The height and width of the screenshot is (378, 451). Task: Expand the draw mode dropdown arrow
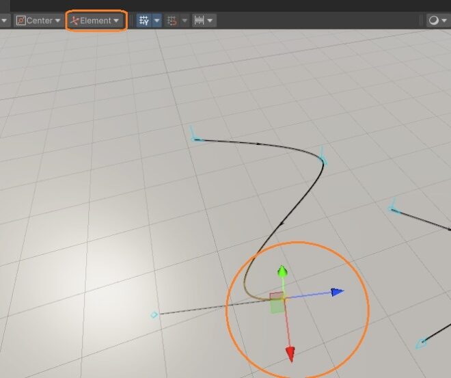pos(445,21)
